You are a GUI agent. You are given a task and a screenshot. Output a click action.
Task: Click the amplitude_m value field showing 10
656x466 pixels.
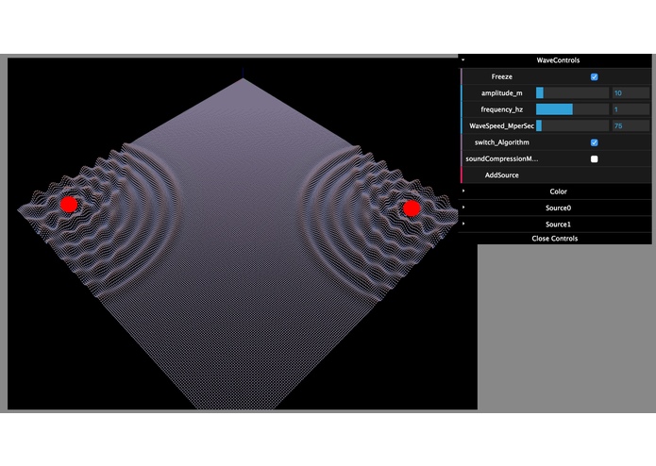click(x=631, y=93)
